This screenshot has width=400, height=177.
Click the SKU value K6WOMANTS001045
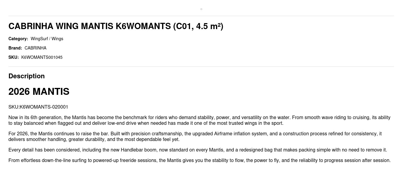coord(42,57)
